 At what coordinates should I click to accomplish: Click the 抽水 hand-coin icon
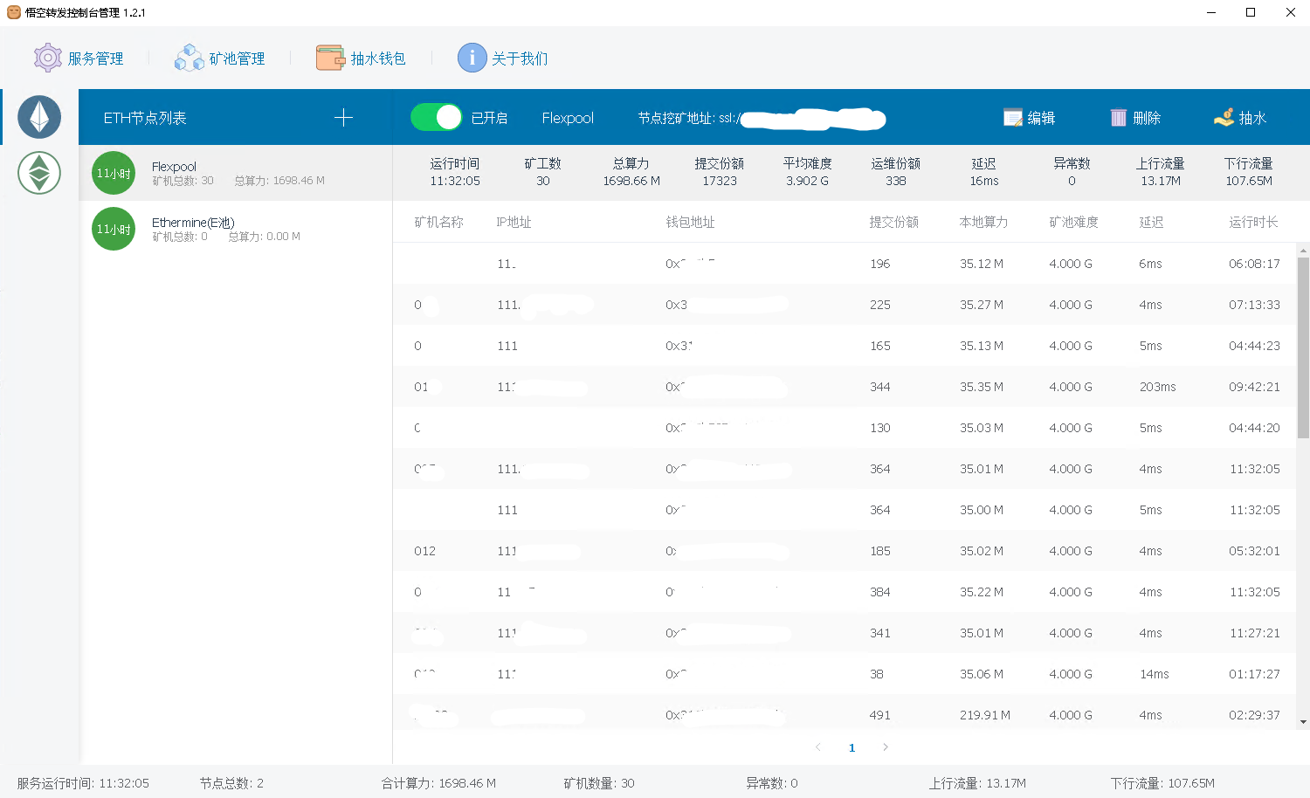coord(1224,118)
